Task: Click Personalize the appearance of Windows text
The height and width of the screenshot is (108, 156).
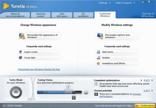Action: (x=42, y=36)
